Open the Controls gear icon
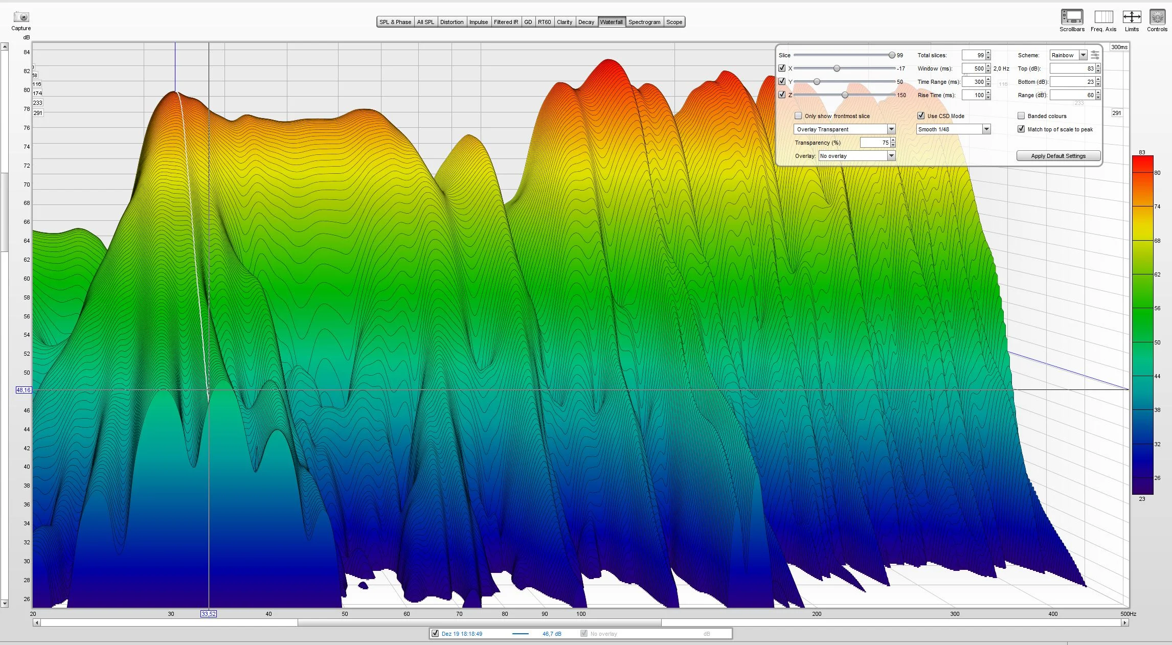Image resolution: width=1172 pixels, height=645 pixels. coord(1157,17)
